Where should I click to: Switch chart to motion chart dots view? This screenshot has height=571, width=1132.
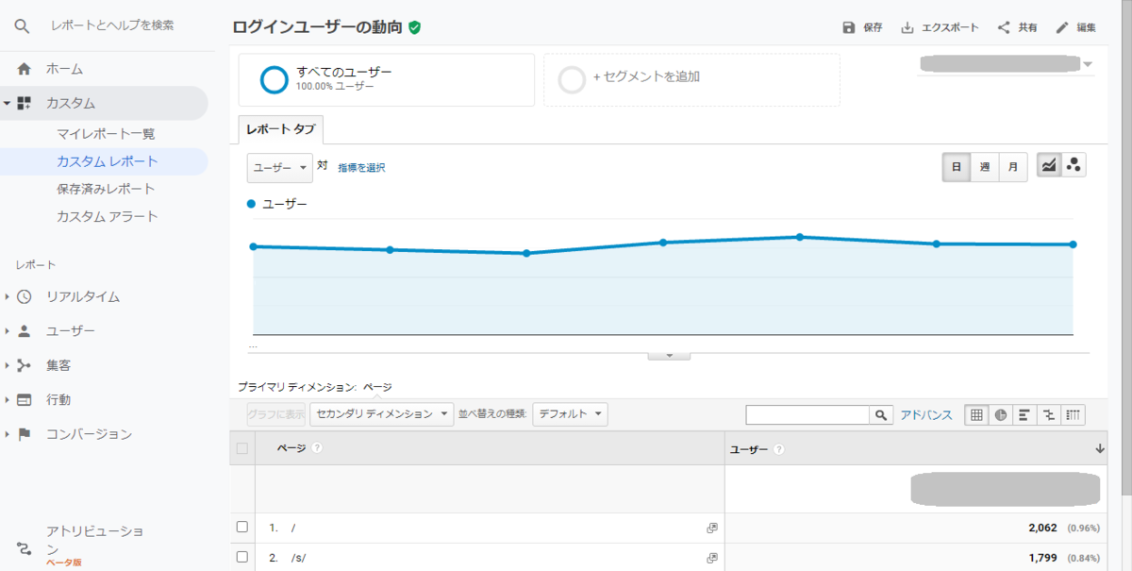click(1073, 165)
